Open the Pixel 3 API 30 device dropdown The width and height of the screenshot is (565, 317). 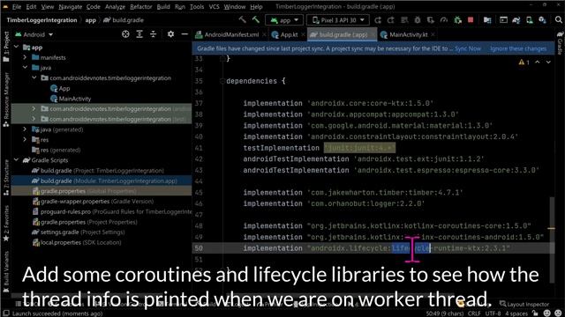pyautogui.click(x=338, y=20)
